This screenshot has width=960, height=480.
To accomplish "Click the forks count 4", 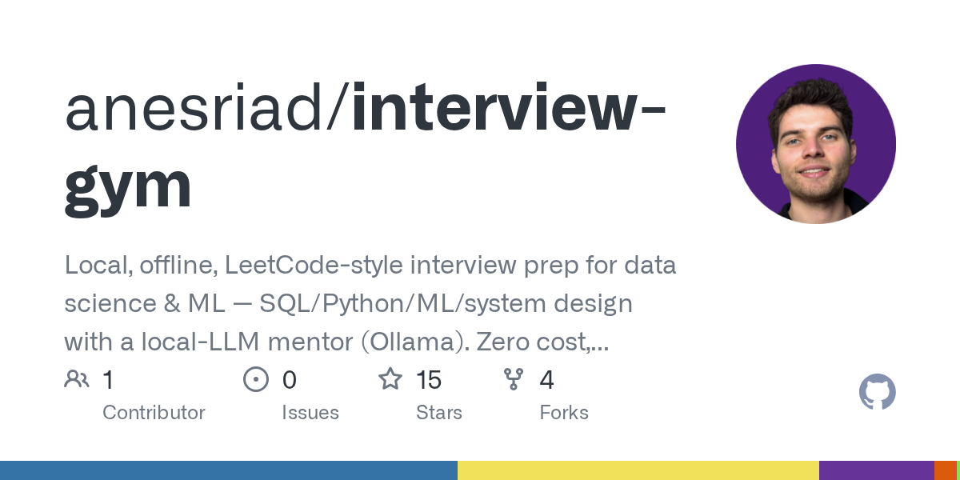I will (547, 379).
